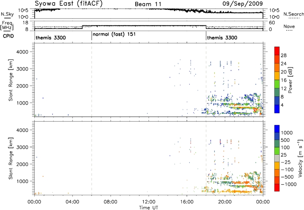Click "500" on the Velocity colorbar
This screenshot has height=210, width=304.
[286, 140]
